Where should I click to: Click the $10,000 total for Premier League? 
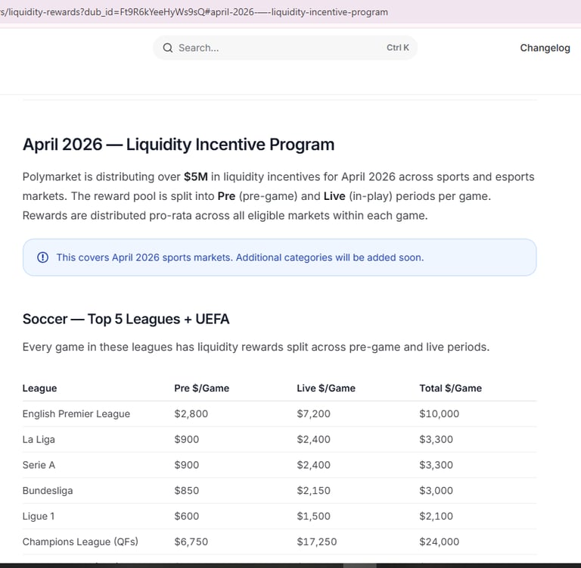click(x=439, y=414)
